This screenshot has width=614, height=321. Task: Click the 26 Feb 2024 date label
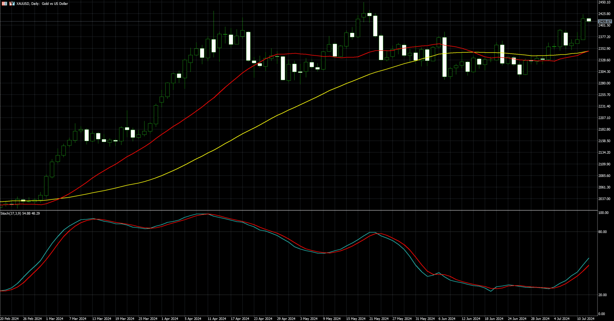32,319
